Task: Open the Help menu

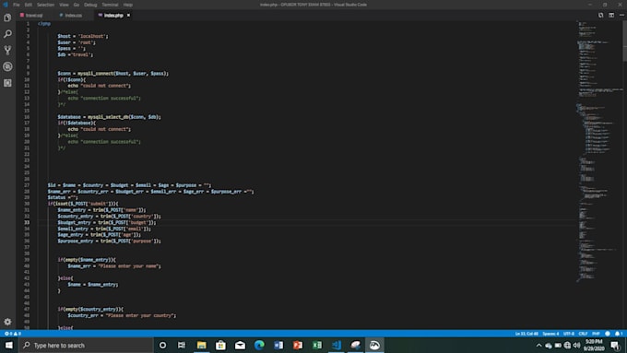Action: click(128, 5)
